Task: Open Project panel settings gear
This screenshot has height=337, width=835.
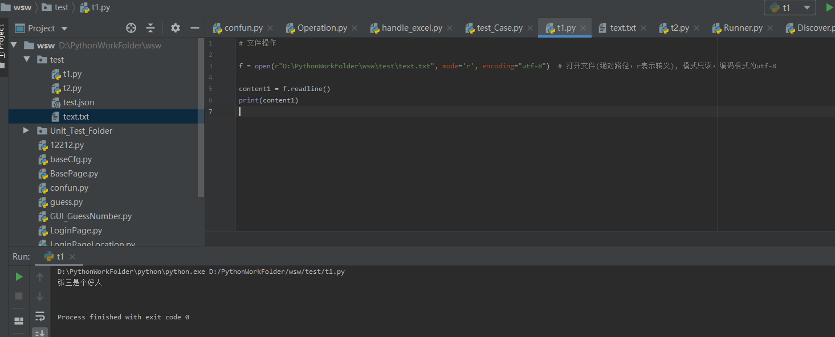Action: point(176,28)
